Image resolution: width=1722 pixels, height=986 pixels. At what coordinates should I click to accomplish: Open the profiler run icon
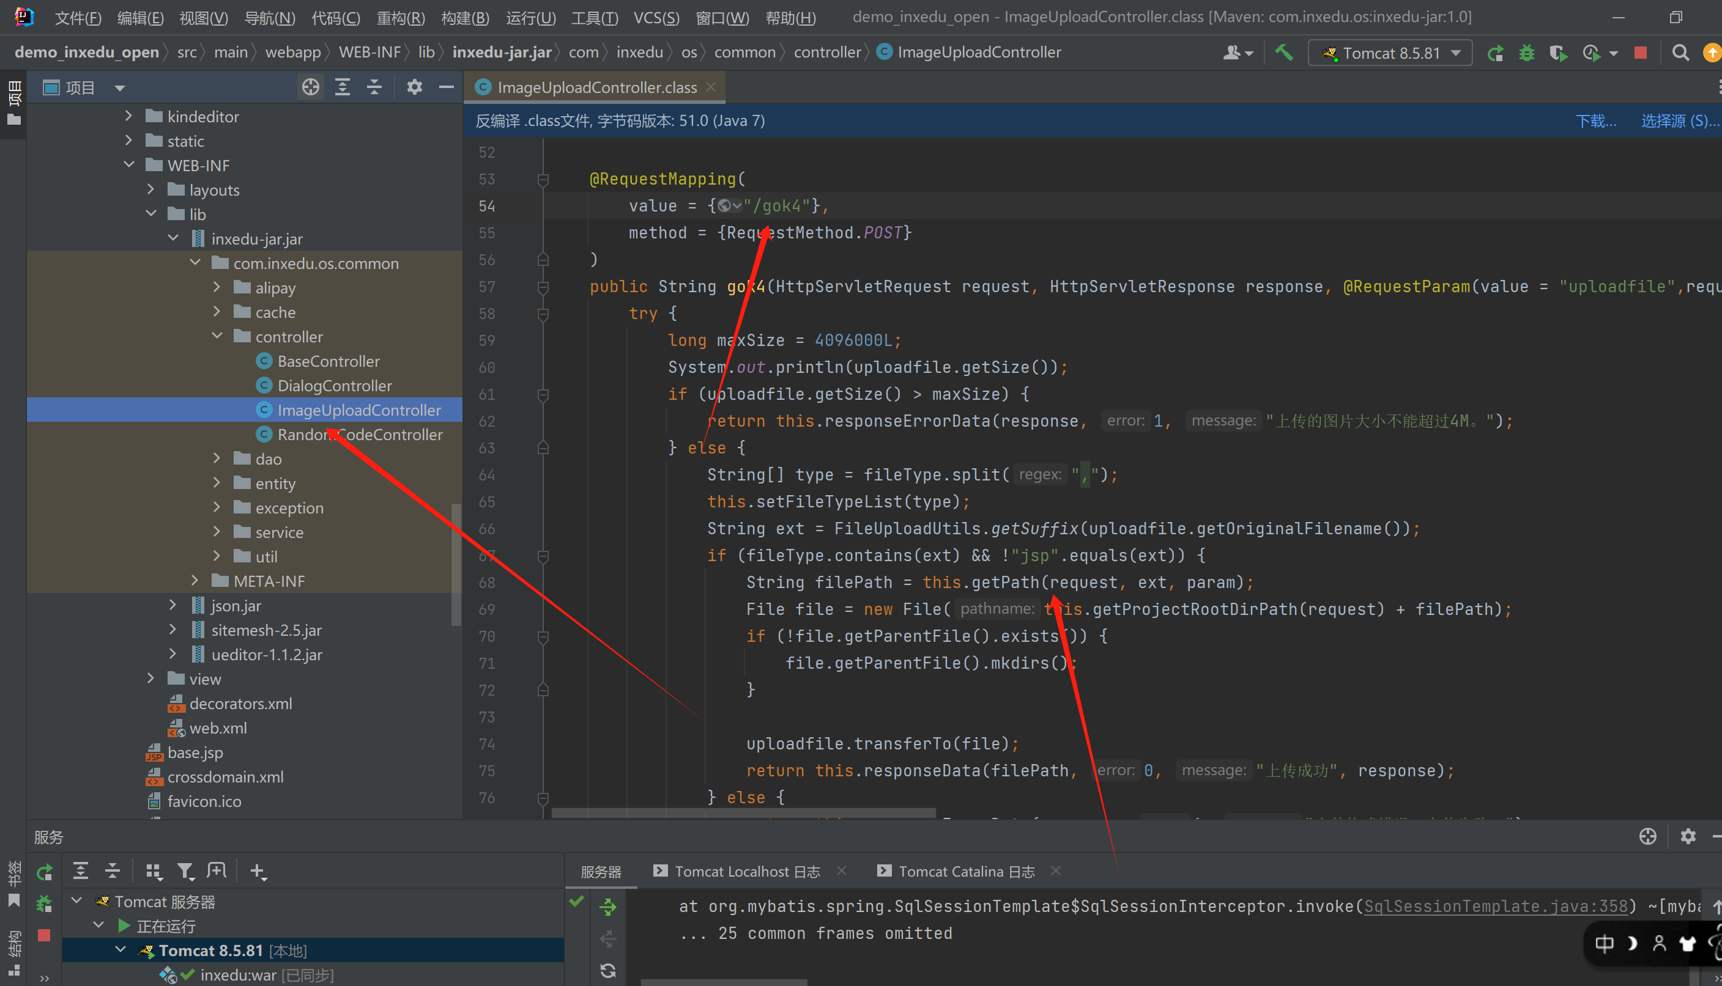[x=1590, y=53]
